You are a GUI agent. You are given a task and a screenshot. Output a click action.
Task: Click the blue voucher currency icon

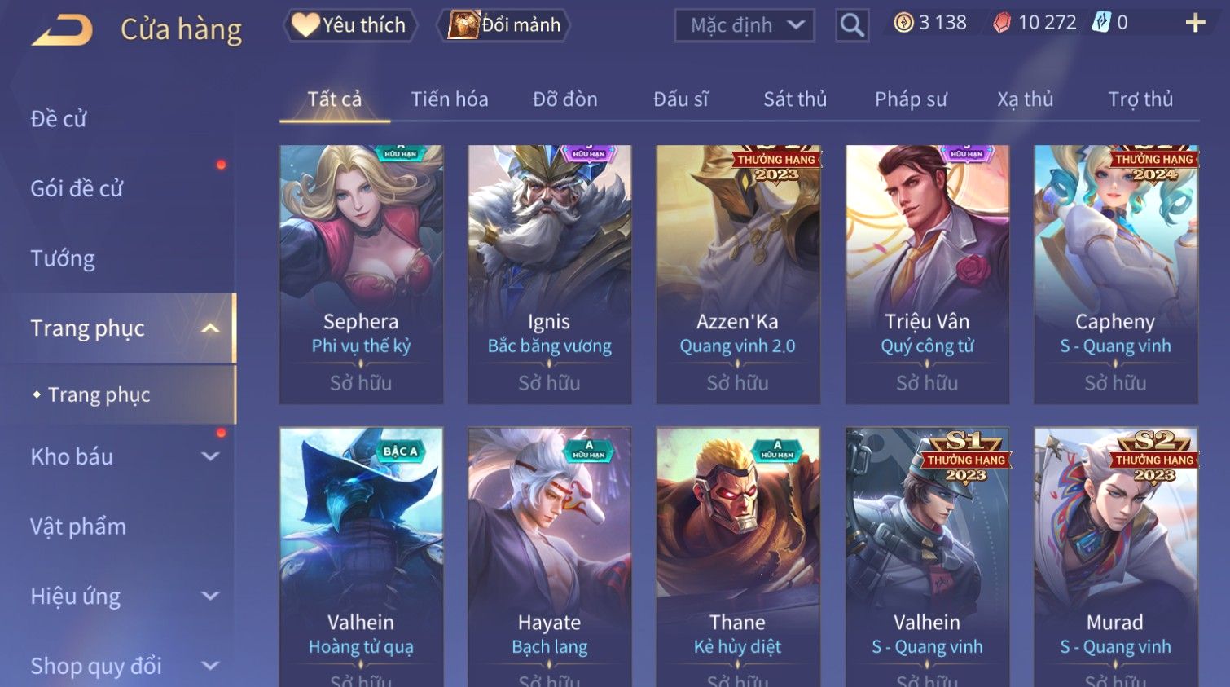coord(1101,23)
